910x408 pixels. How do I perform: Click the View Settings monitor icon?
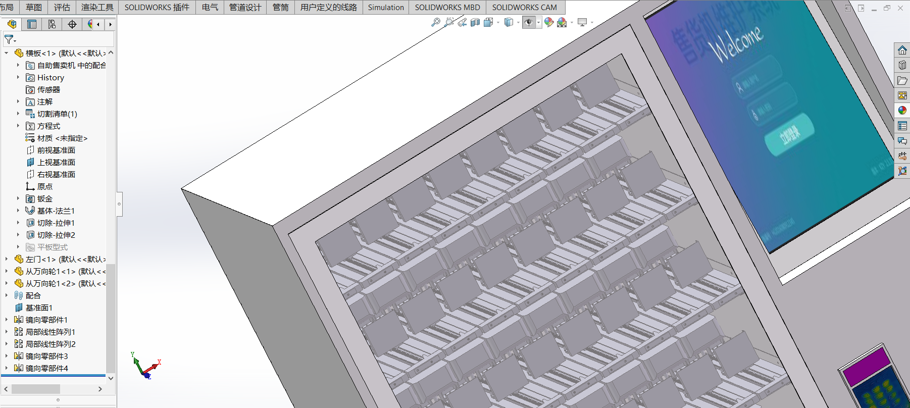coord(582,22)
